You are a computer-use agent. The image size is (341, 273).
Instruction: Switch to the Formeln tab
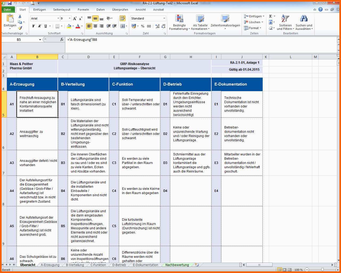tap(83, 10)
